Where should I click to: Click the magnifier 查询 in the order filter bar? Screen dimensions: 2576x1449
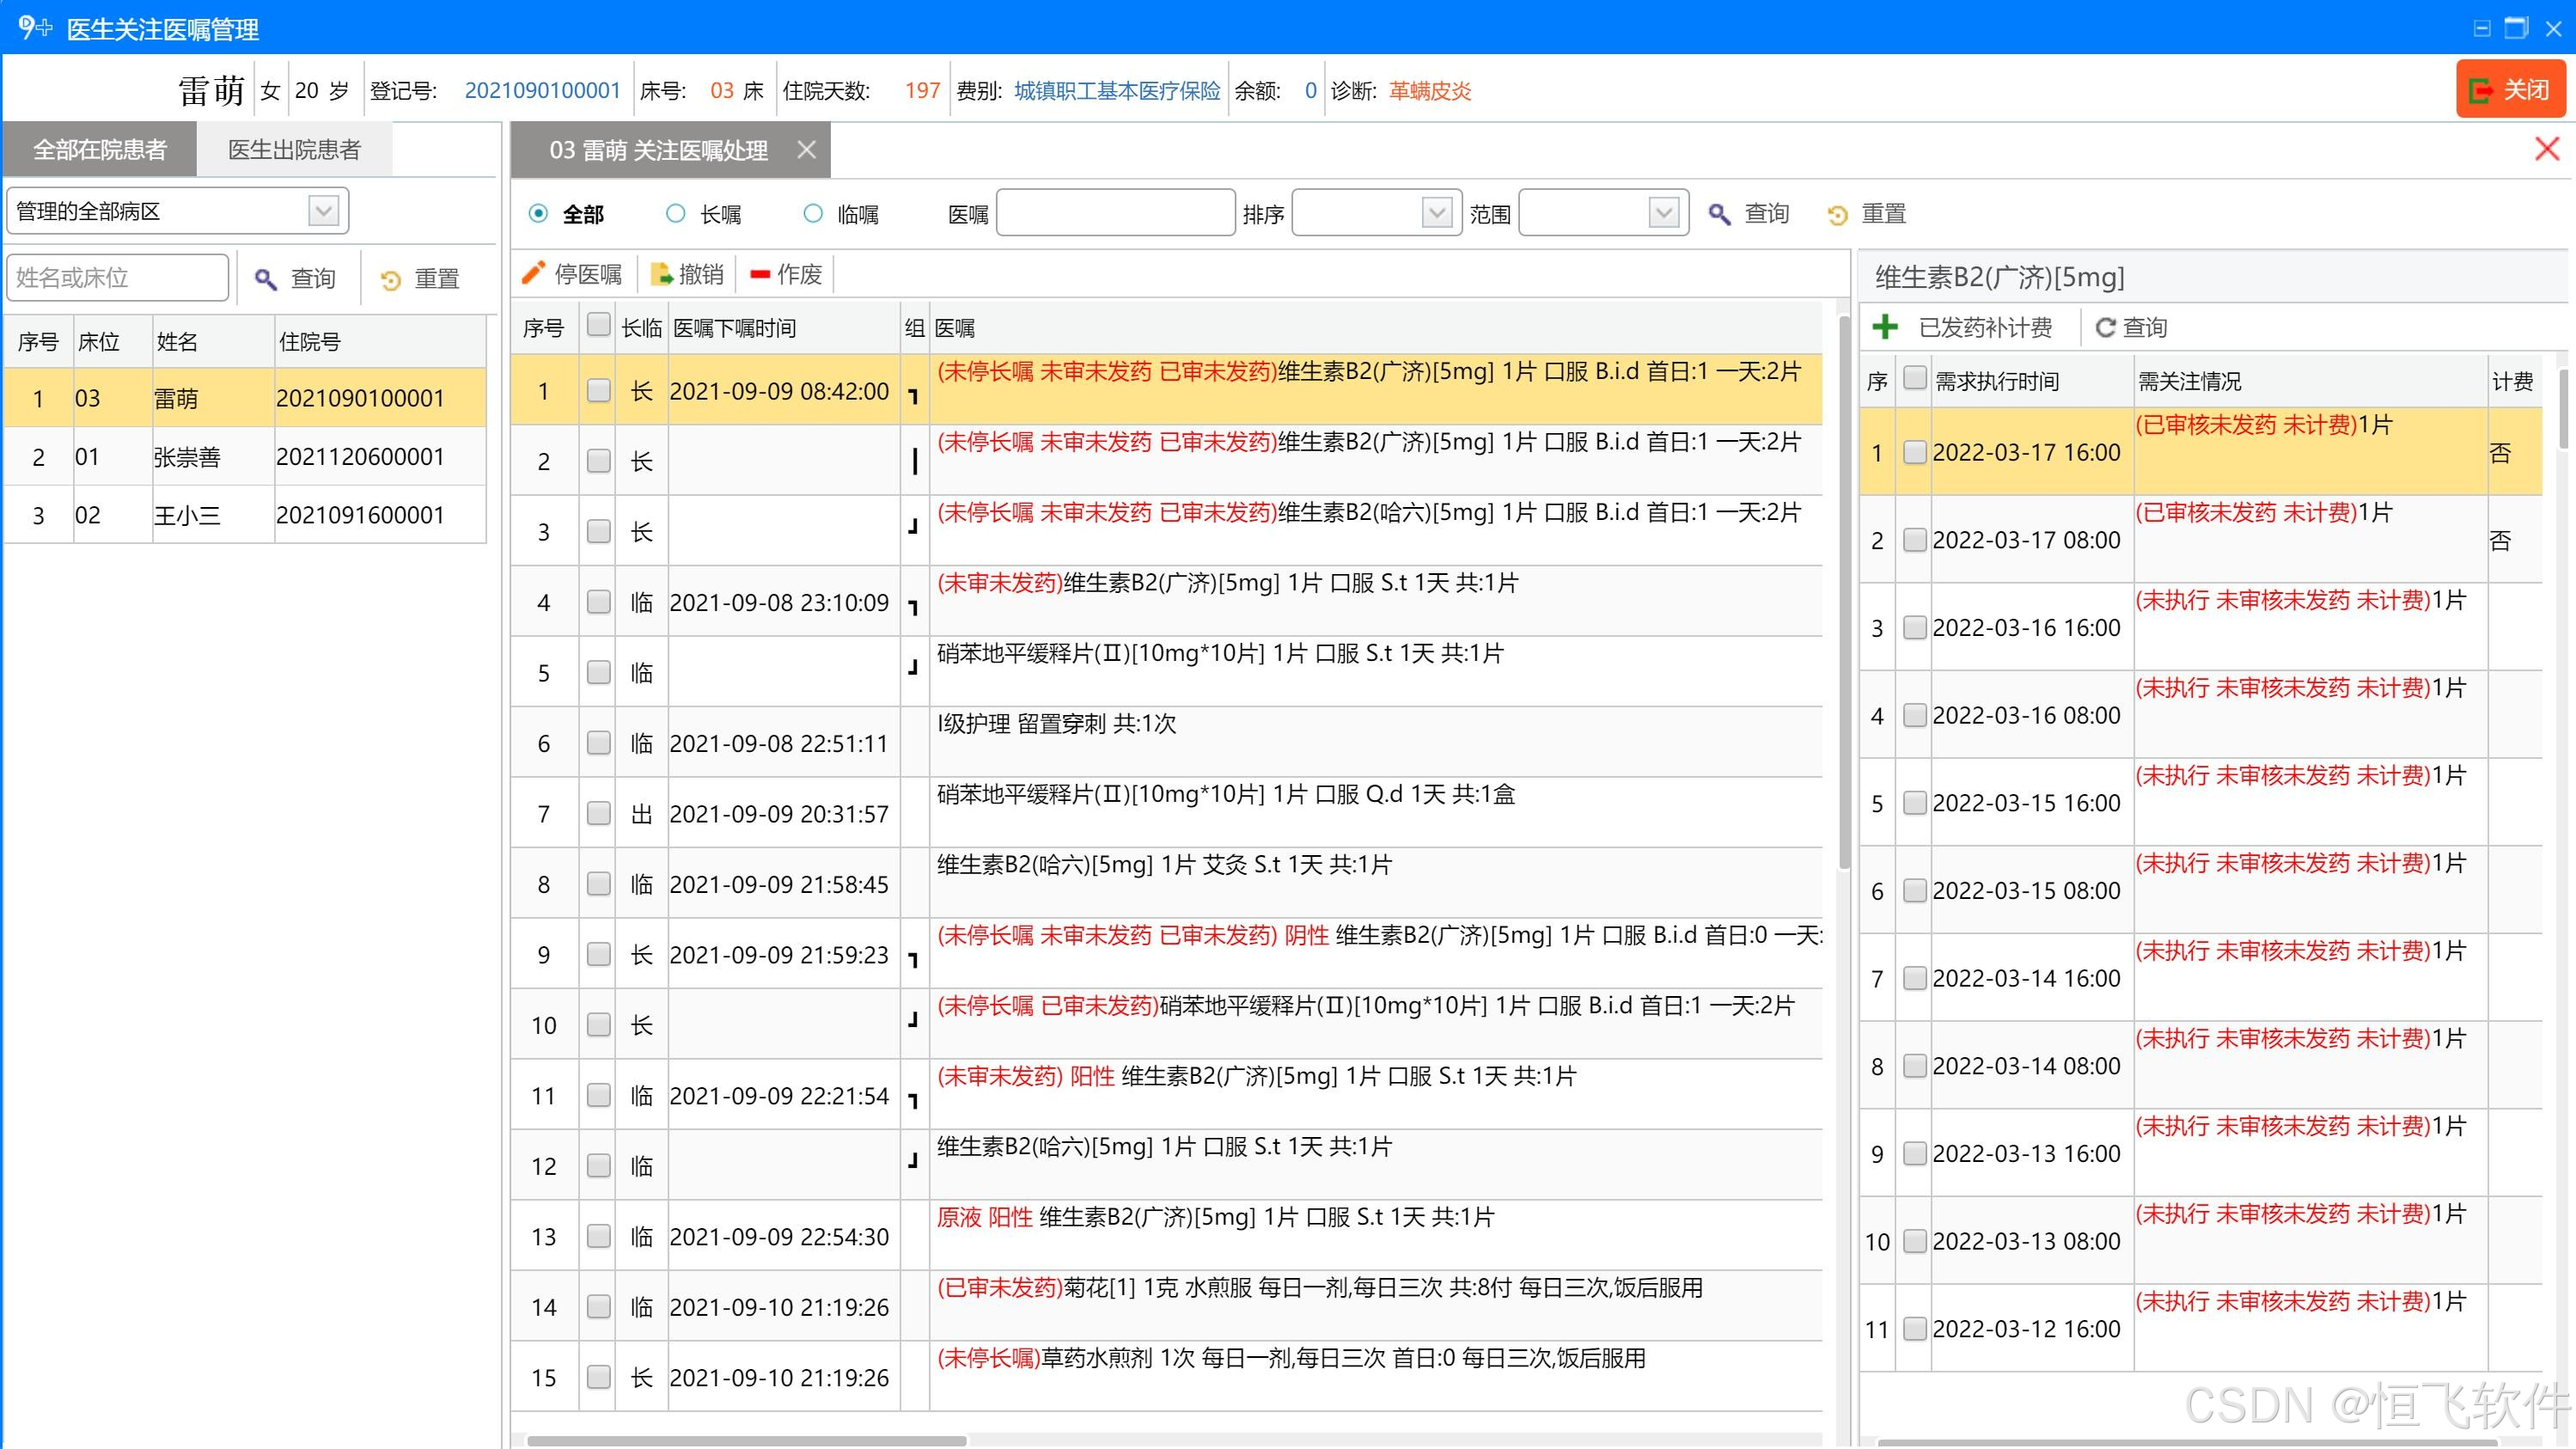(1719, 213)
